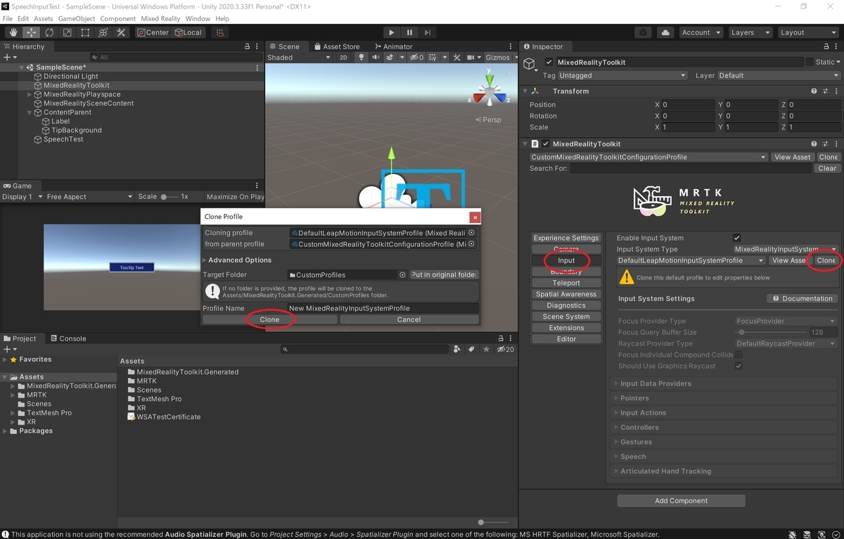The image size is (844, 539).
Task: Toggle scene lighting bulb icon
Action: (x=362, y=58)
